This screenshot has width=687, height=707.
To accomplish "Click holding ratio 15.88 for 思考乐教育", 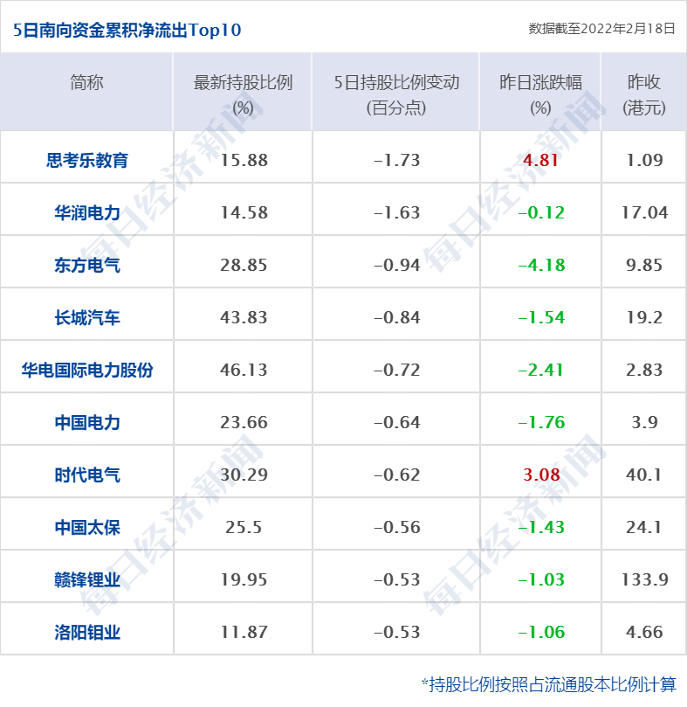I will point(244,160).
